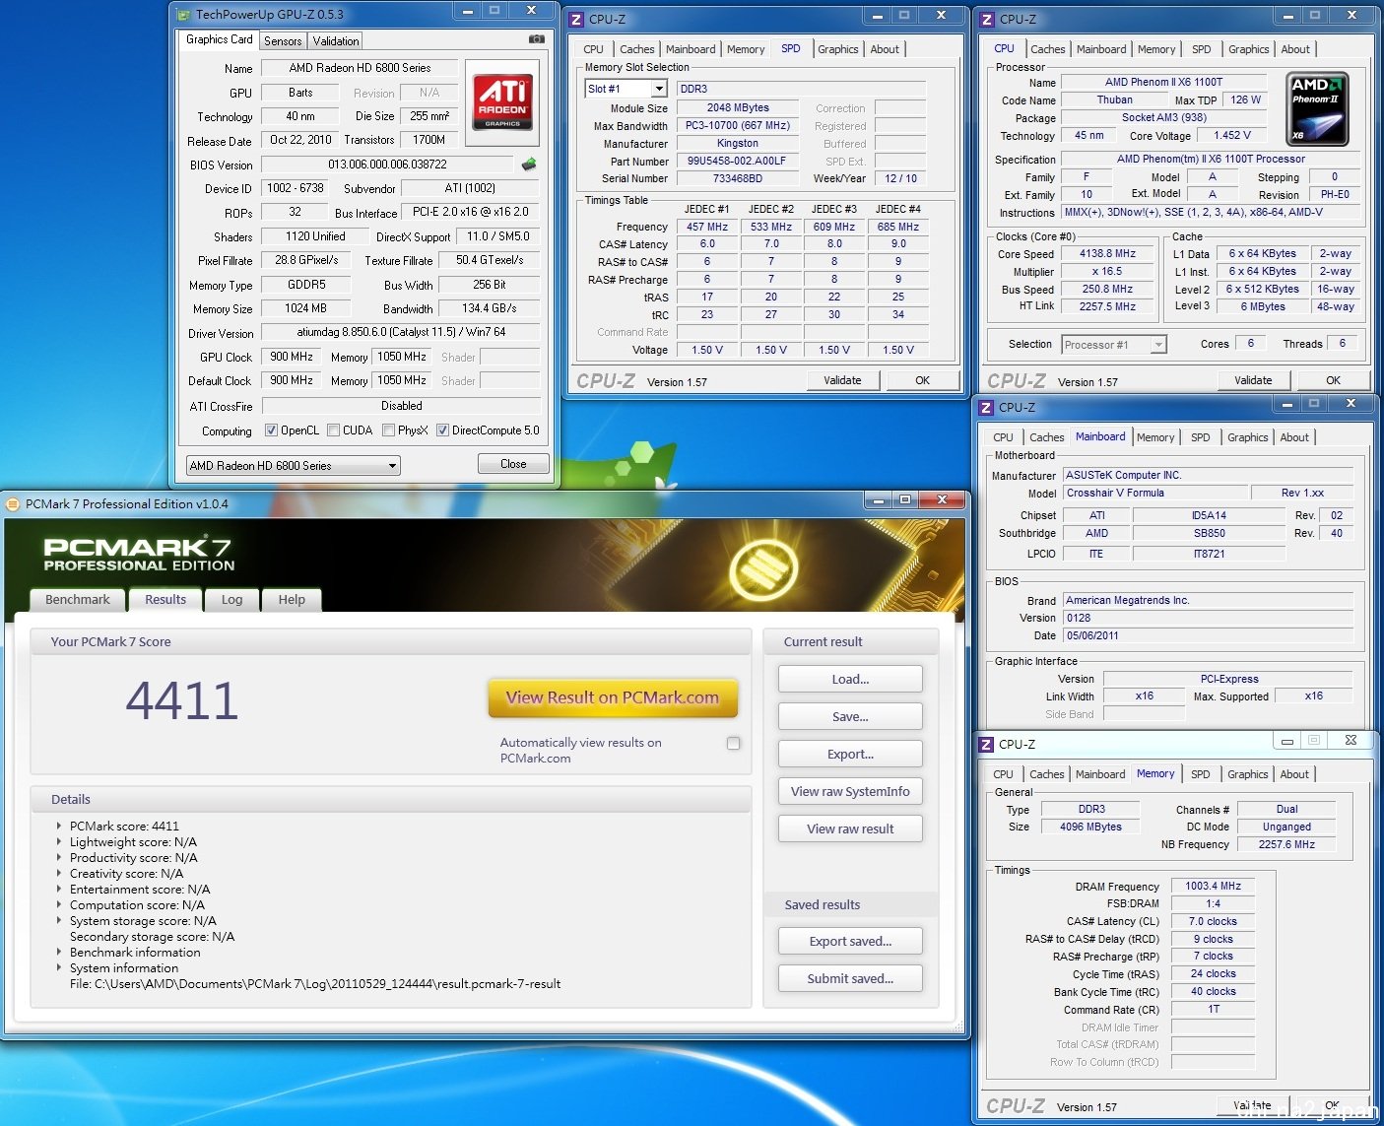Click the CPU-Z Mainboard window title icon
The height and width of the screenshot is (1126, 1384).
tap(986, 407)
